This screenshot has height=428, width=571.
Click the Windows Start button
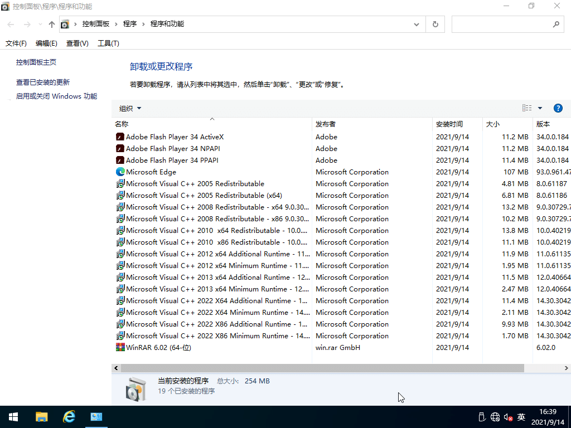click(x=13, y=417)
